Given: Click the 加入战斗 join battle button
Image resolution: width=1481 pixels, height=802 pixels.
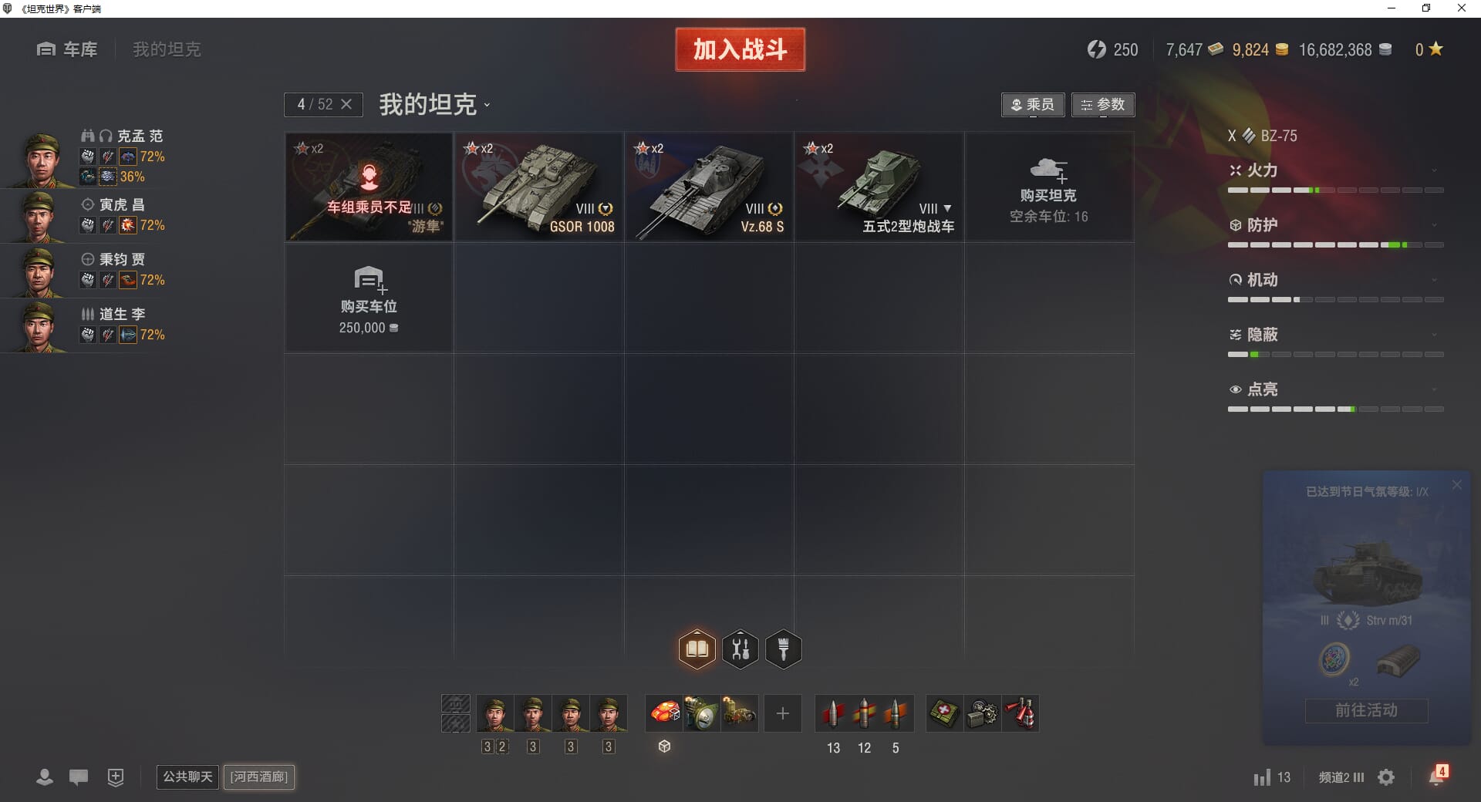Looking at the screenshot, I should tap(740, 49).
